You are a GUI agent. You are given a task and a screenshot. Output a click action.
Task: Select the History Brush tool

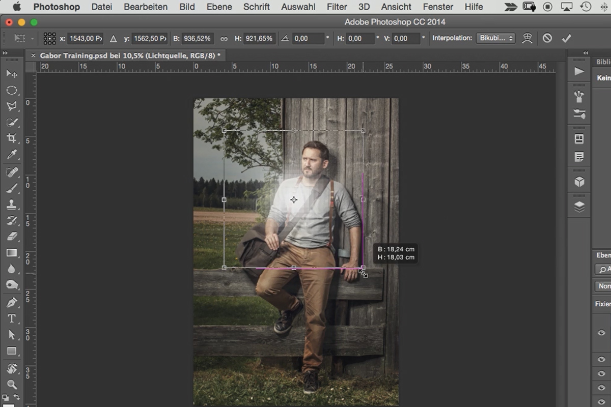coord(12,220)
